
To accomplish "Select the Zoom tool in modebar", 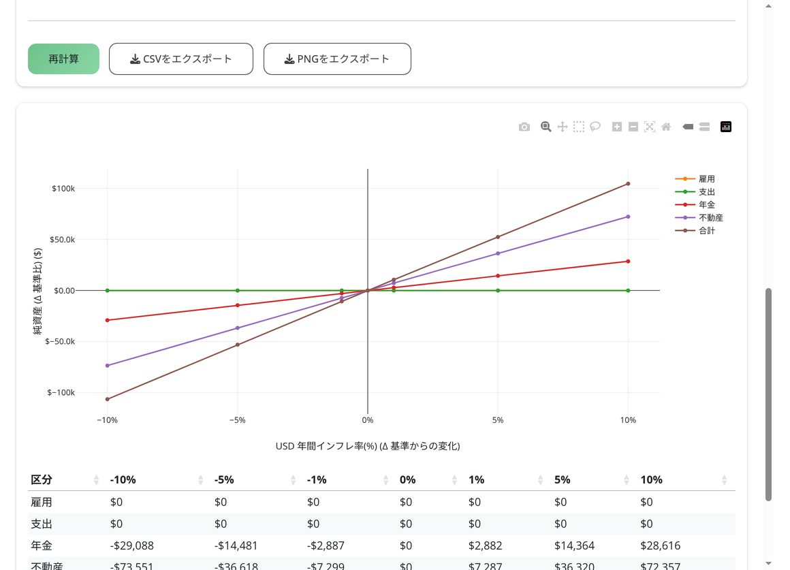I will [546, 127].
